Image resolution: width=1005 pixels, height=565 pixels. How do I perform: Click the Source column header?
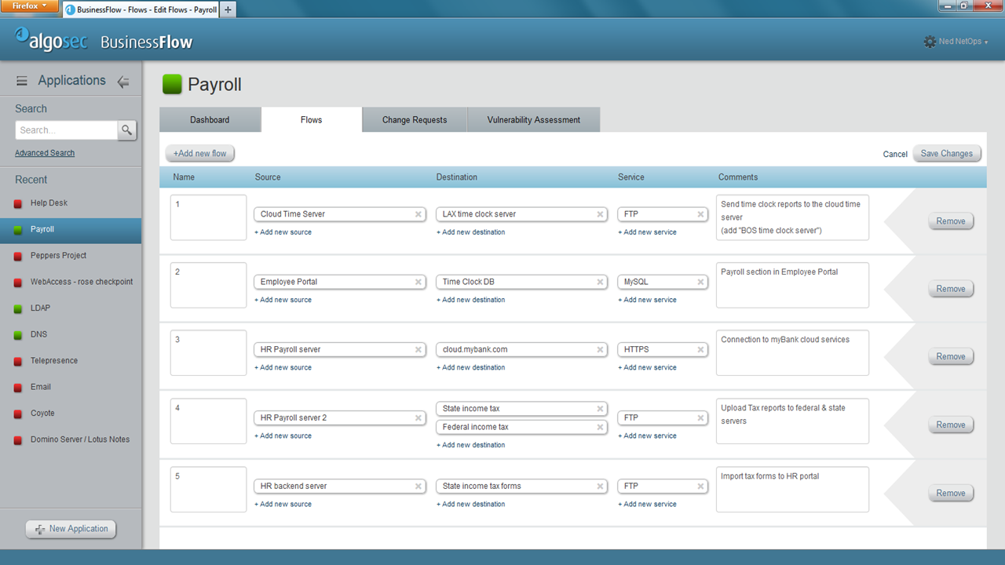click(x=268, y=177)
